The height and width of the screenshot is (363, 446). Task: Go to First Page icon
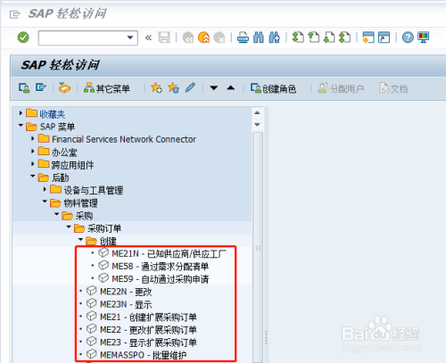(298, 37)
